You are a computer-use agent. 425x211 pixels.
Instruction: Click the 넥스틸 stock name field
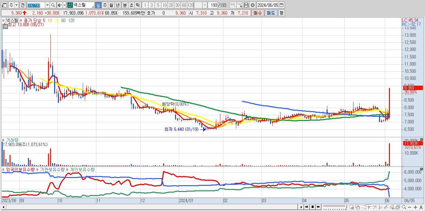click(83, 5)
